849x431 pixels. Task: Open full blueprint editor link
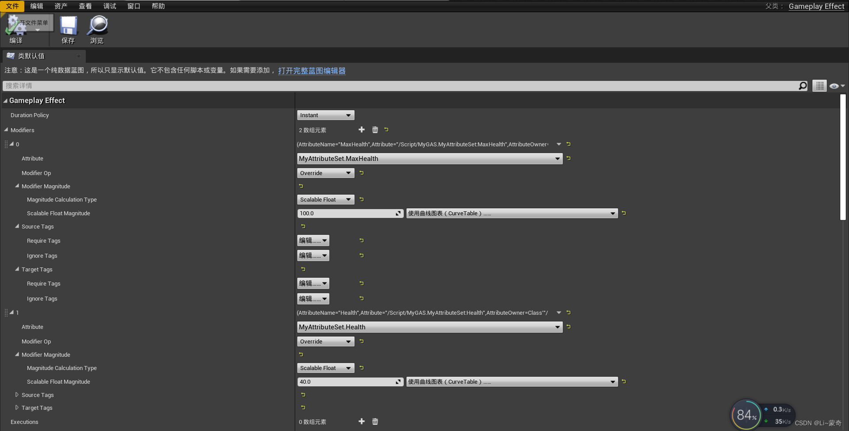(312, 71)
